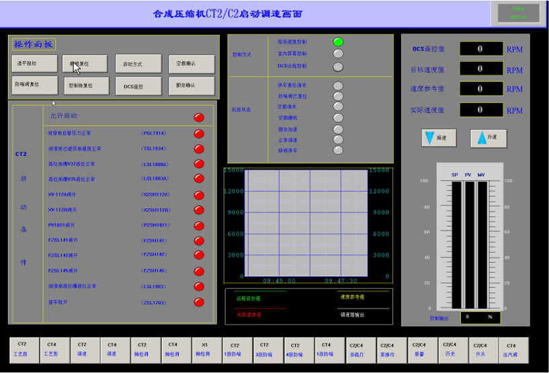This screenshot has height=373, width=549.
Task: Click the red lamp beside ZSL1703
Action: 199,302
